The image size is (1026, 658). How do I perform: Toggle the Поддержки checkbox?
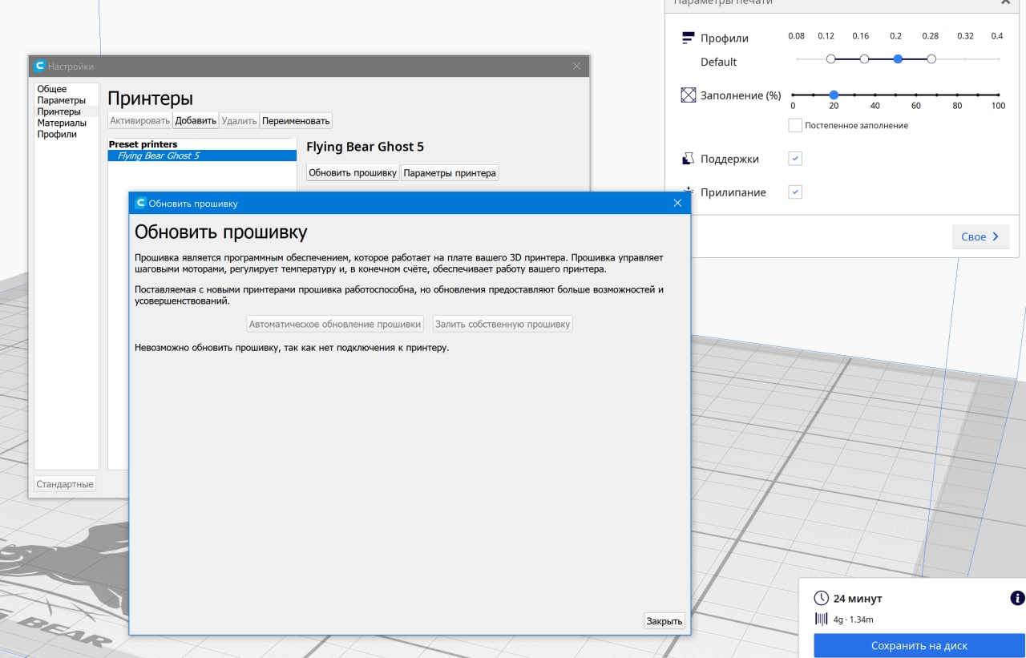click(795, 159)
